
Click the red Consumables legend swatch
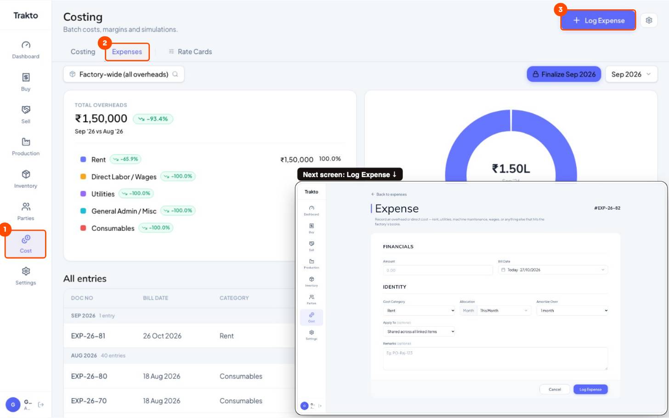(83, 228)
